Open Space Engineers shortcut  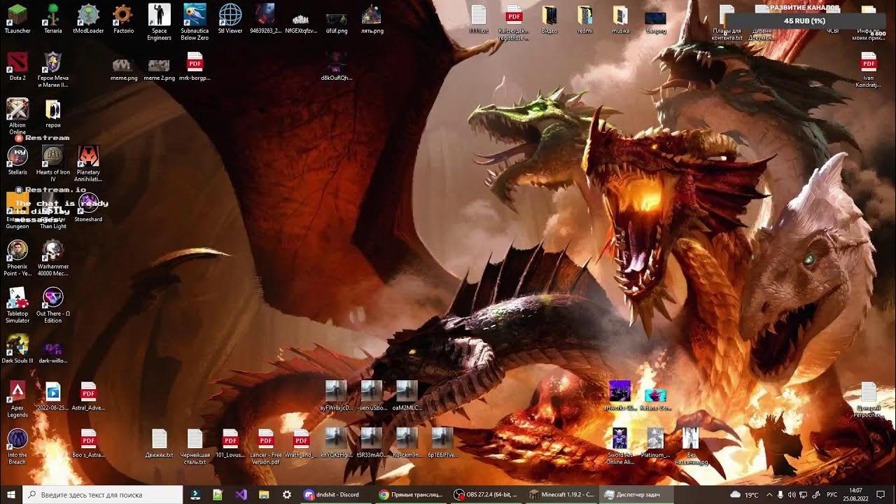click(160, 22)
